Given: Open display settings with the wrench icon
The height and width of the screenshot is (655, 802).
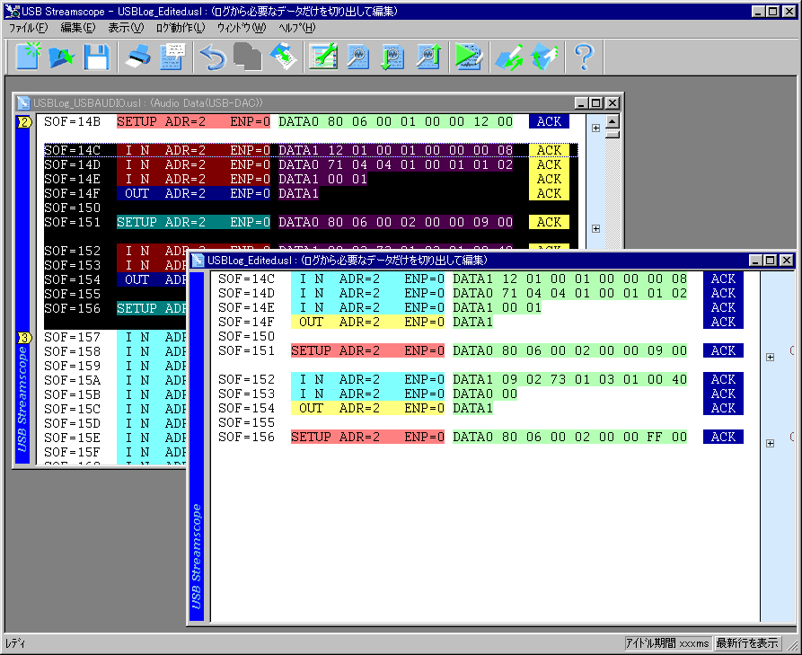Looking at the screenshot, I should (x=323, y=57).
